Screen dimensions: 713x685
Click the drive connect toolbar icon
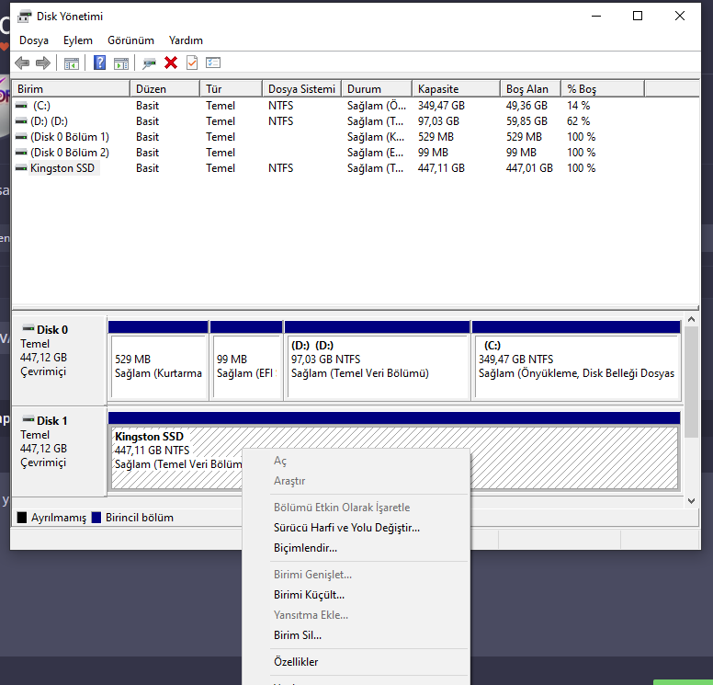pyautogui.click(x=149, y=63)
